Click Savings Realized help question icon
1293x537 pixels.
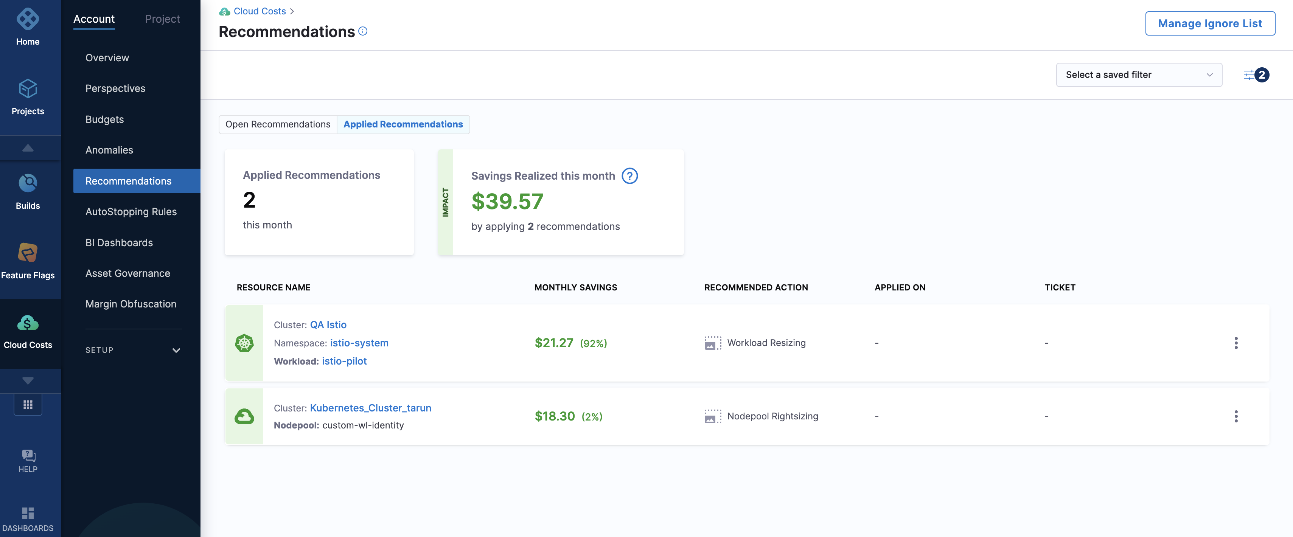629,176
